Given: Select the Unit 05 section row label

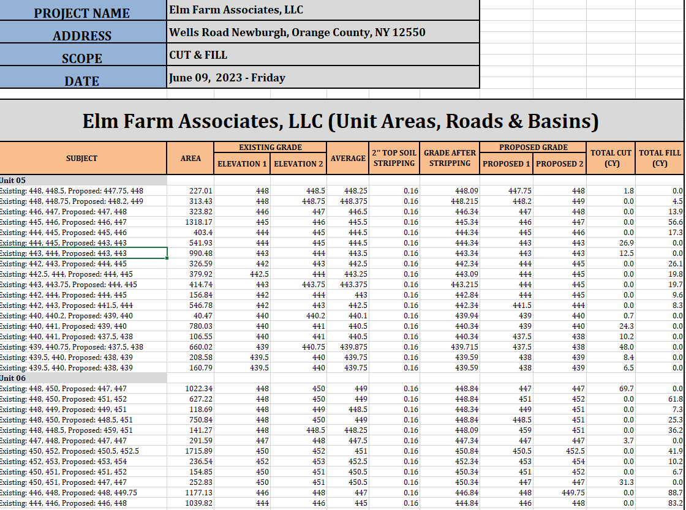Looking at the screenshot, I should click(13, 181).
